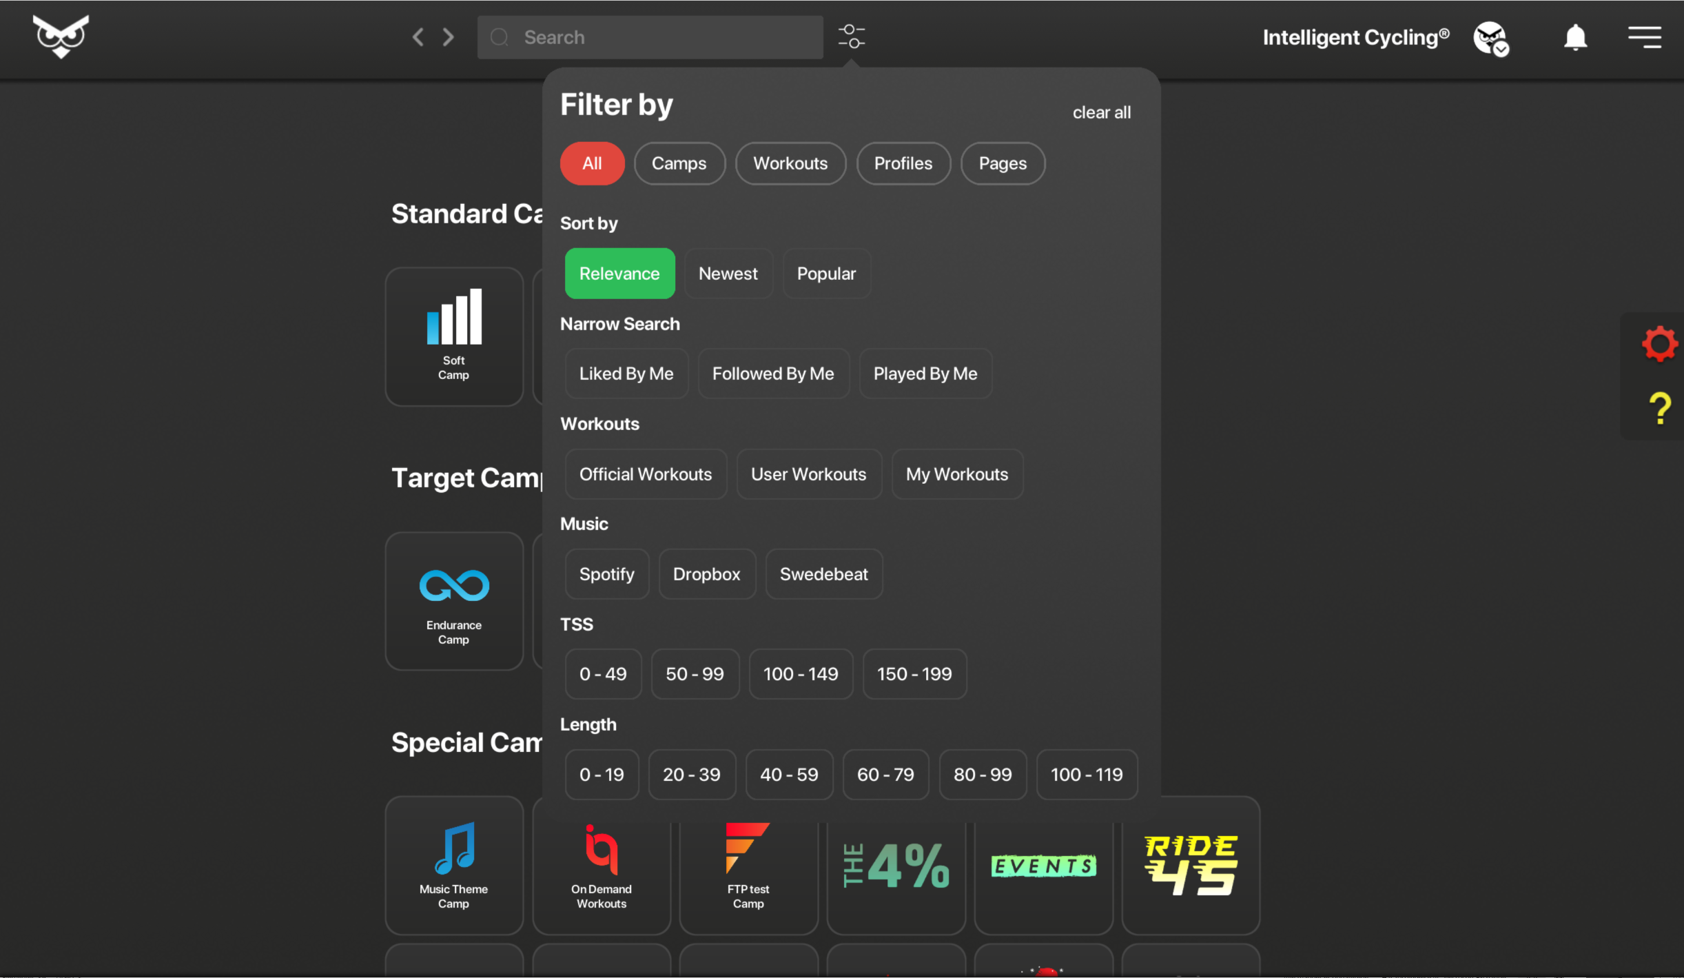Open the hamburger menu
This screenshot has width=1684, height=978.
(x=1645, y=37)
